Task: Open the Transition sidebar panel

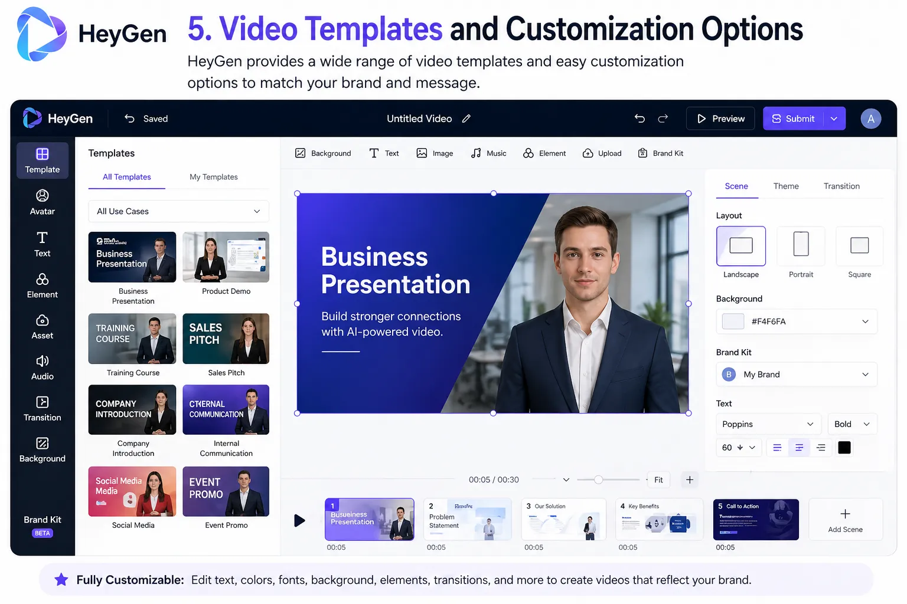Action: [x=43, y=409]
